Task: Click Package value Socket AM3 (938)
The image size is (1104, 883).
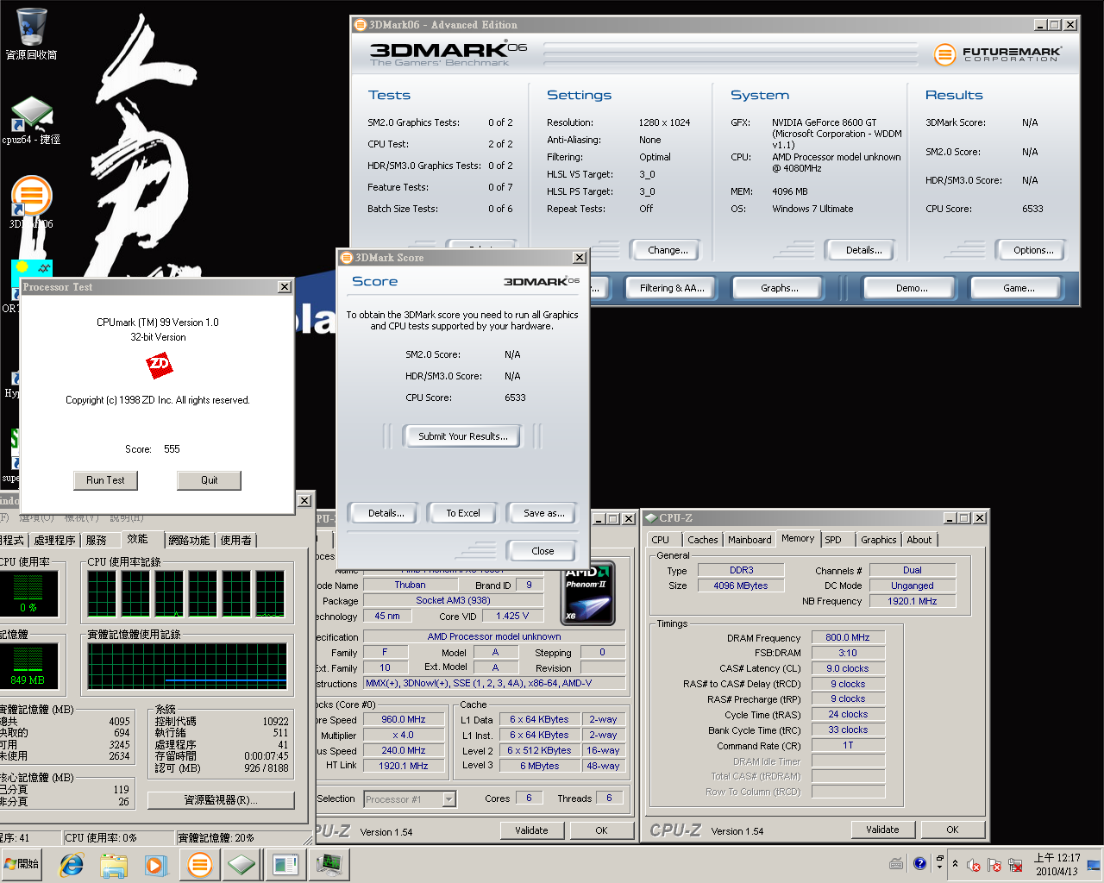Action: (x=453, y=600)
